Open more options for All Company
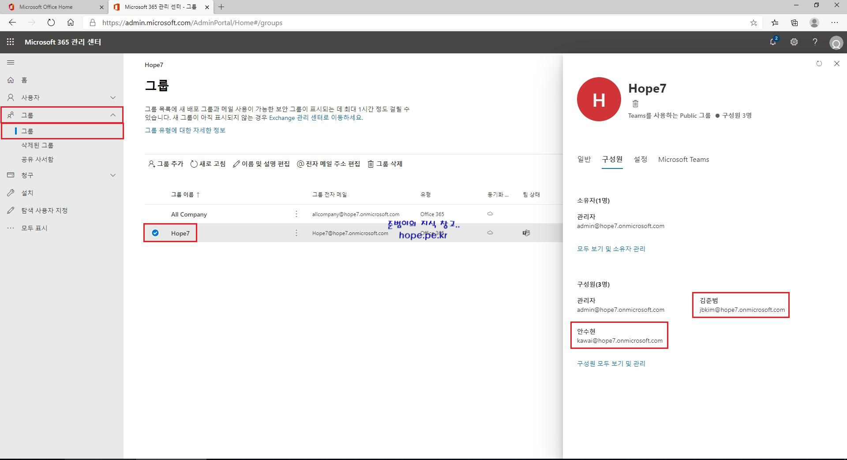The image size is (847, 460). point(296,214)
